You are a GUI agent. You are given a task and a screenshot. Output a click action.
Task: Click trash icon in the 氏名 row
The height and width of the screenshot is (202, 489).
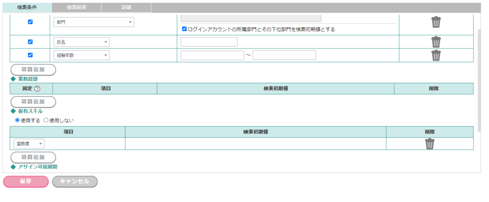(436, 42)
